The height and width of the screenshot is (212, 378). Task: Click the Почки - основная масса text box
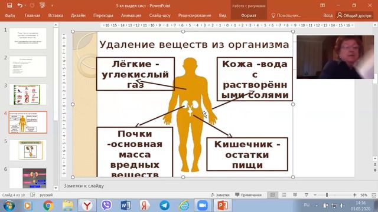pos(135,152)
